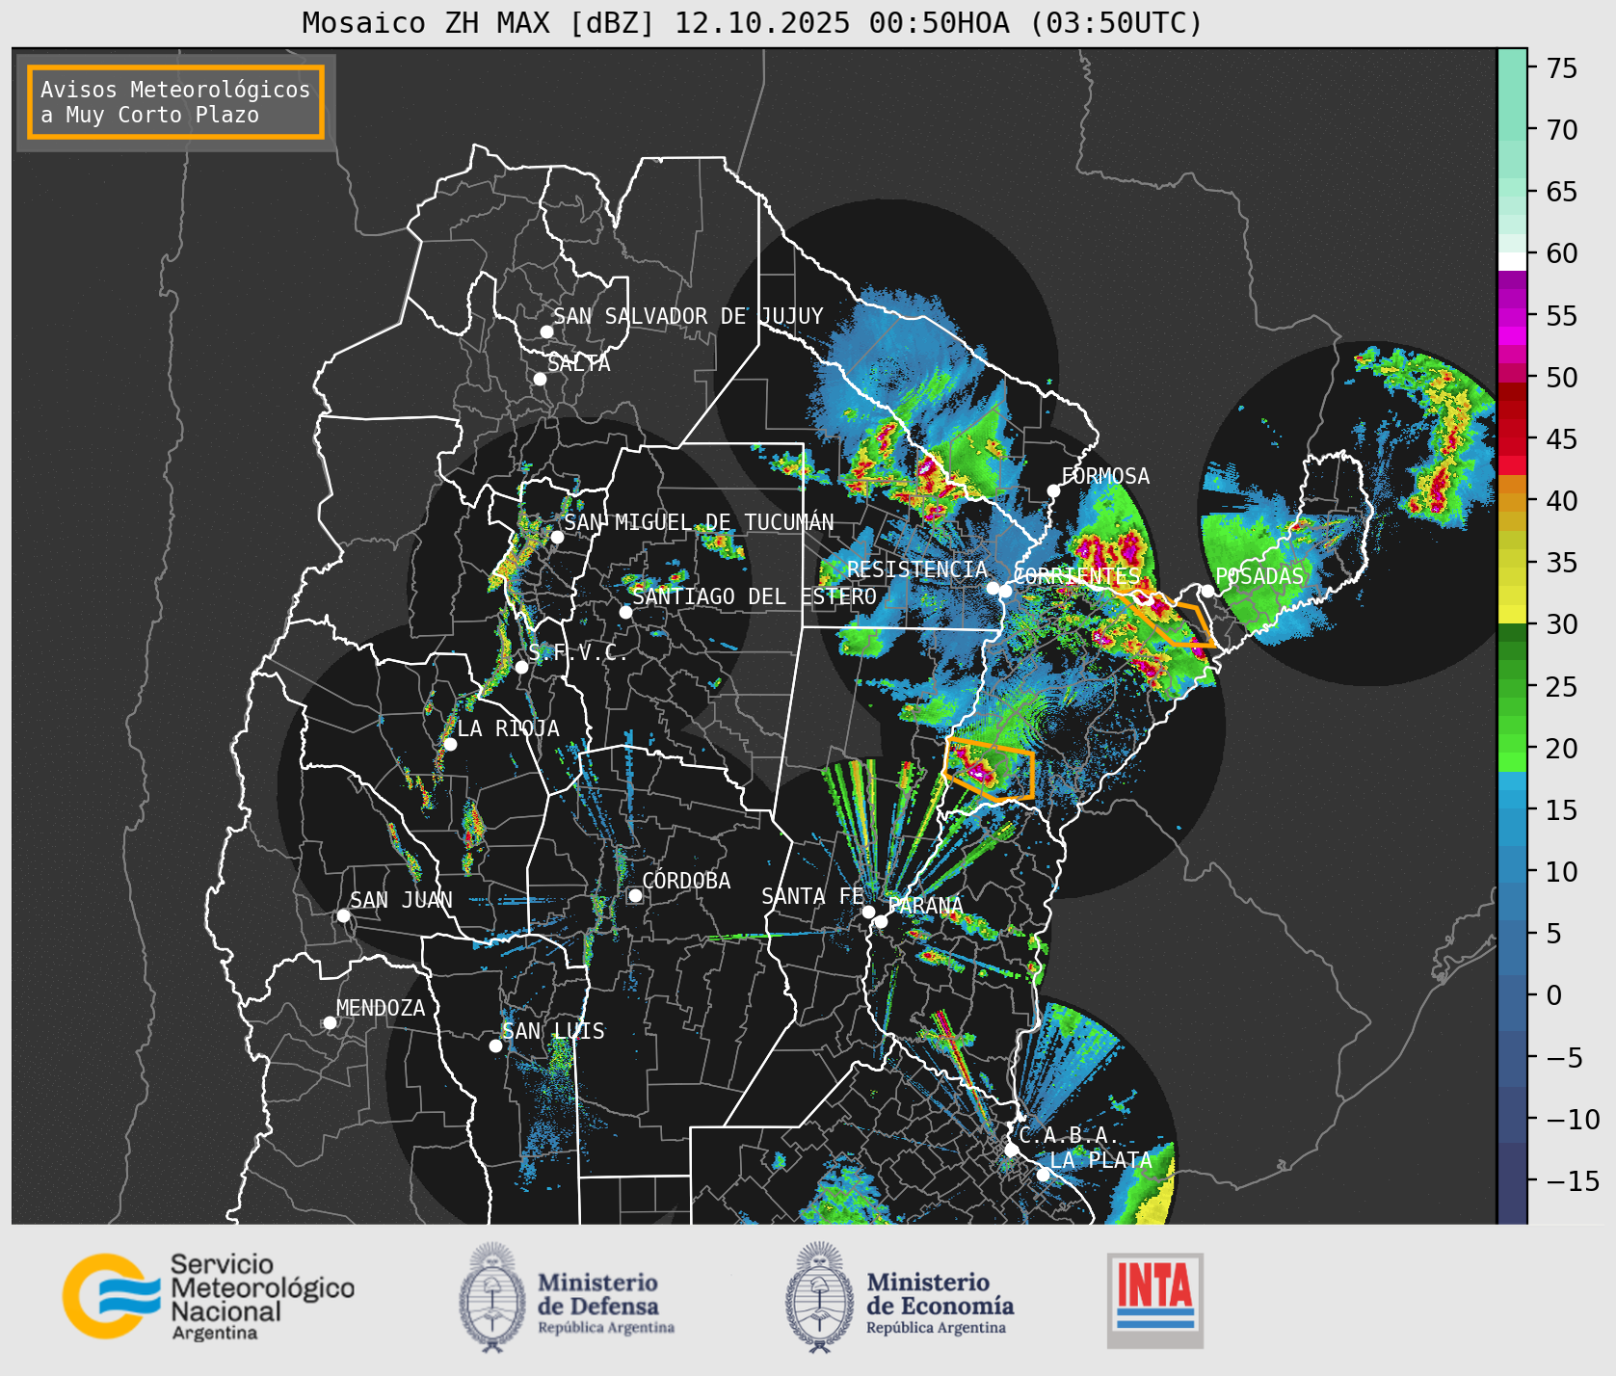Click the Posadas city marker
1616x1376 pixels.
point(1207,591)
